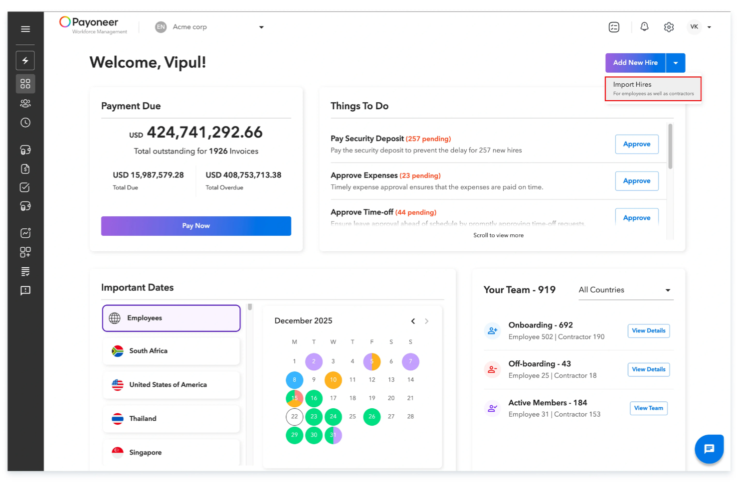
Task: Open the analytics chart sidebar icon
Action: click(25, 233)
